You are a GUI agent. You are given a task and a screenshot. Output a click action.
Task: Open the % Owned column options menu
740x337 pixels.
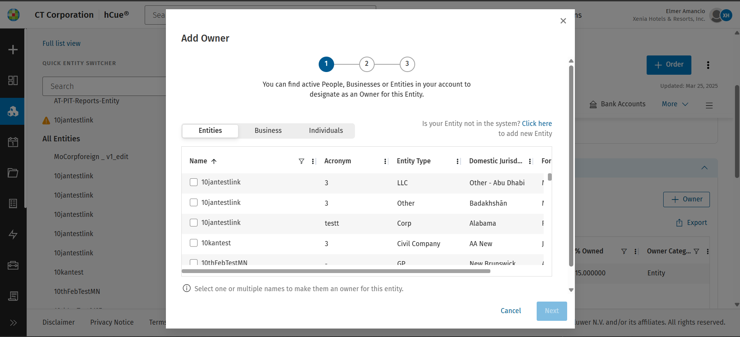click(x=635, y=251)
